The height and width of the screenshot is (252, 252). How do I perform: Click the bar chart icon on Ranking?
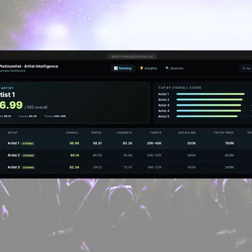(x=116, y=68)
